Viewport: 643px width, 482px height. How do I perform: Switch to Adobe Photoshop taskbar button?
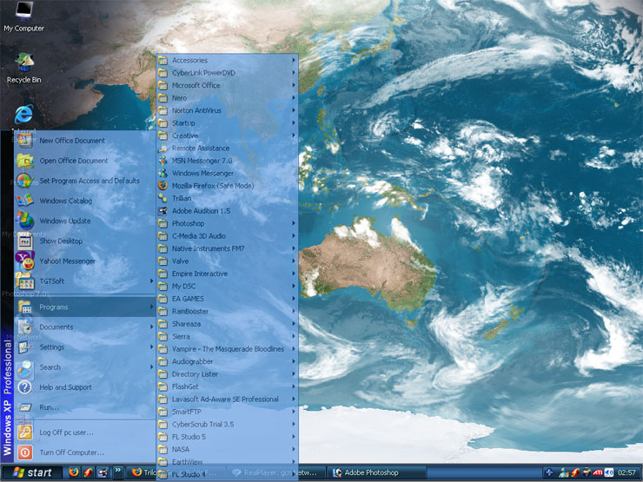tap(376, 472)
